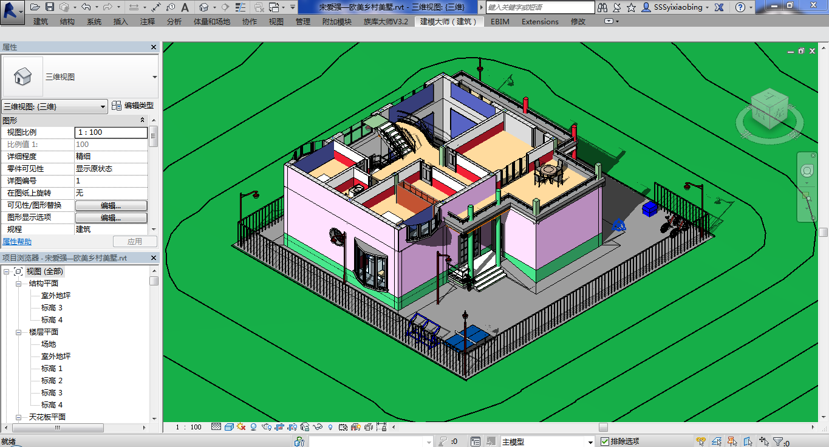Click the Measure/aligned dimension diagonal arrow icon
This screenshot has width=829, height=447.
(x=156, y=7)
